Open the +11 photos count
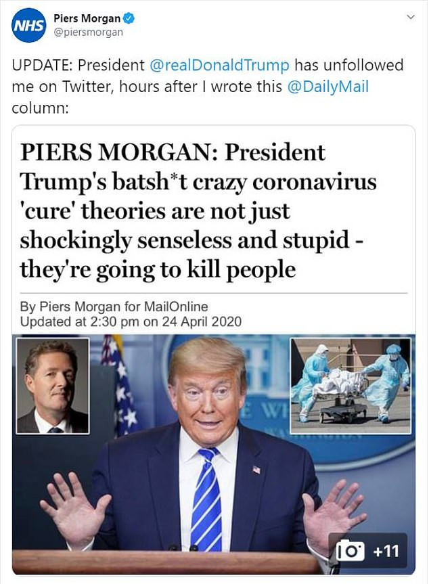The image size is (429, 584). [386, 551]
